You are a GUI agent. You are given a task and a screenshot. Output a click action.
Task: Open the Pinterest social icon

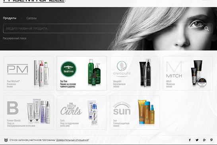tap(211, 140)
